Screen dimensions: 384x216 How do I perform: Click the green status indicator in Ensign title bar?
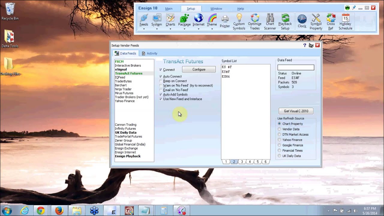point(347,8)
